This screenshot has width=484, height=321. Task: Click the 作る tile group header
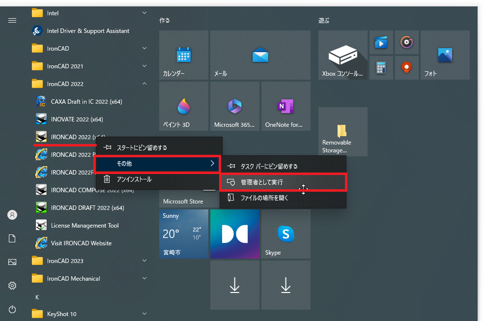(165, 20)
